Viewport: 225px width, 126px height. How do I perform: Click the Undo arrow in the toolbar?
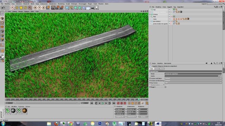click(x=3, y=8)
